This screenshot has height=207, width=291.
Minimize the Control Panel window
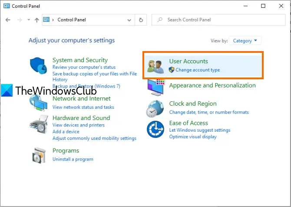245,6
